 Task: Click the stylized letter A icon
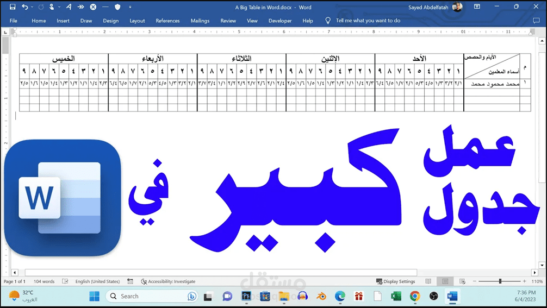point(69,7)
